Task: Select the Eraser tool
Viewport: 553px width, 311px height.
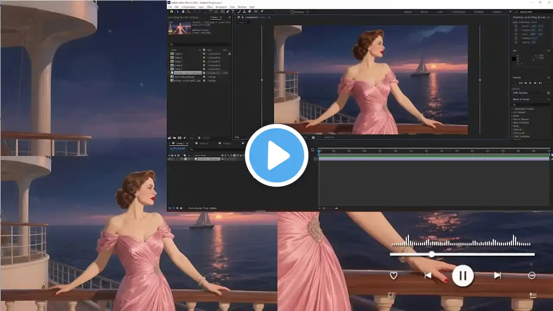Action: coord(250,12)
